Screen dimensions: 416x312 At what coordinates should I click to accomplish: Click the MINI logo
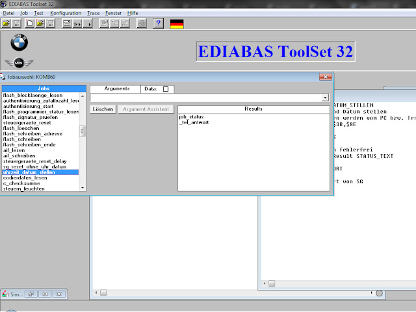click(x=19, y=63)
